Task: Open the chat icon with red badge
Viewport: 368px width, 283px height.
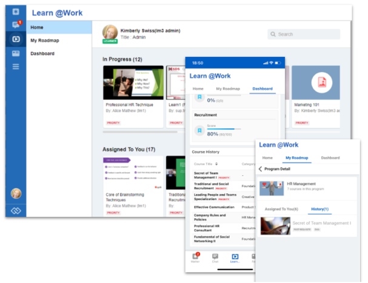Action: [16, 24]
